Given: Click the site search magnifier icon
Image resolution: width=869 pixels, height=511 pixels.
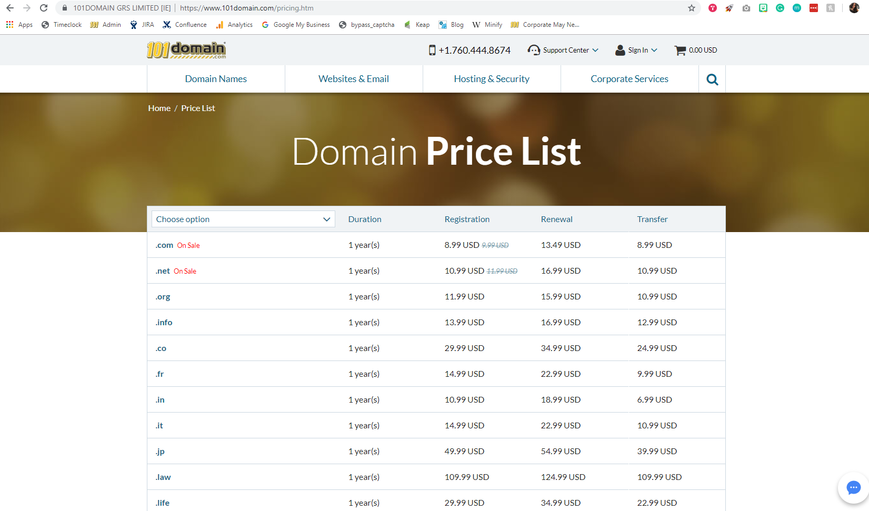Looking at the screenshot, I should [712, 79].
